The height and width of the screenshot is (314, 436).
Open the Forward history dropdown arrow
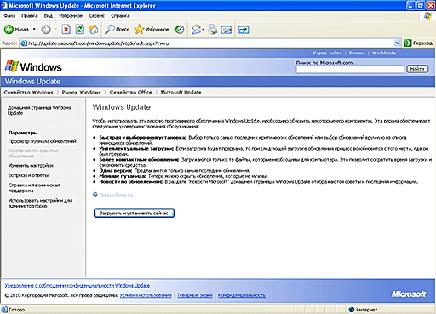coord(55,29)
